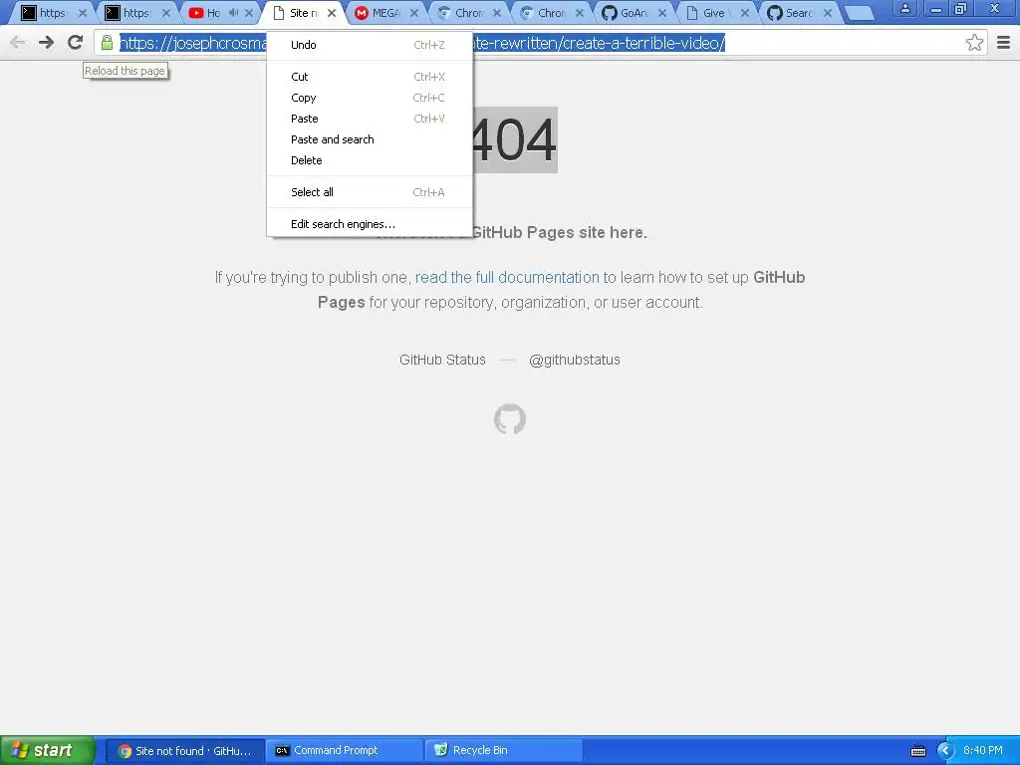This screenshot has height=765, width=1020.
Task: Choose Delete in the context menu
Action: (370, 160)
